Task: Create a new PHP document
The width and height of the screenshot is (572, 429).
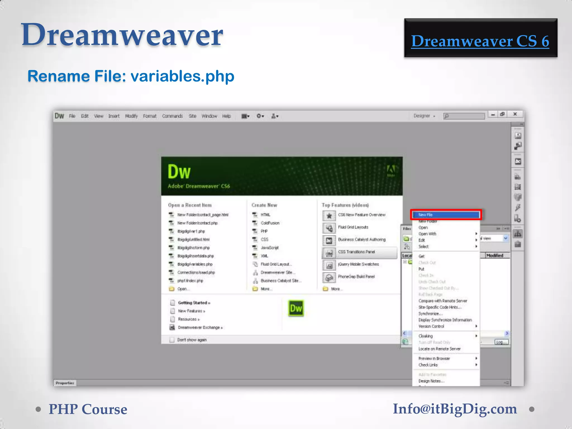Action: pyautogui.click(x=264, y=231)
